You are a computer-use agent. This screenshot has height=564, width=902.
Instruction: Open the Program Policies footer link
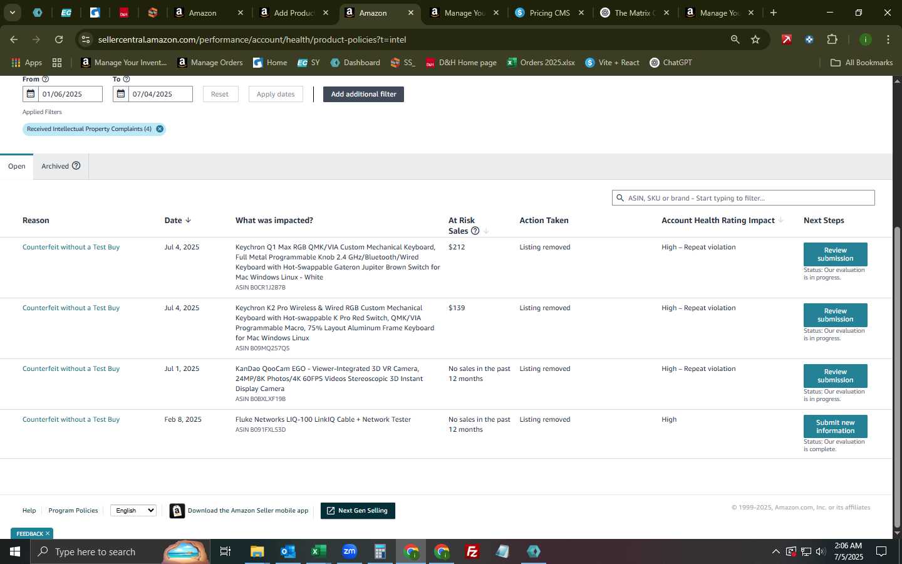[x=73, y=510]
